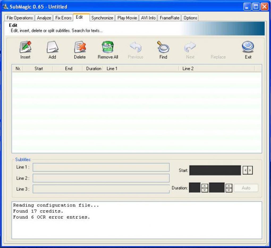Viewport: 271px width, 248px height.
Task: Open the Options tab
Action: point(190,18)
